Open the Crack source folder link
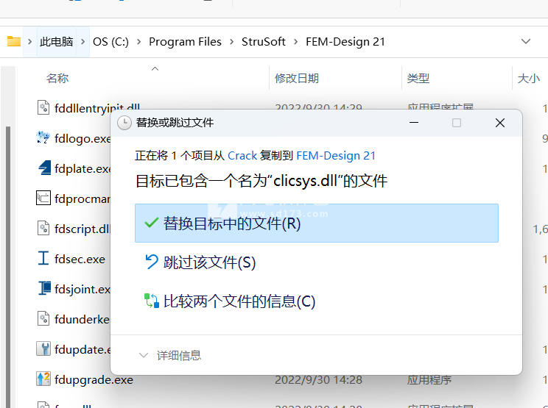 tap(242, 156)
